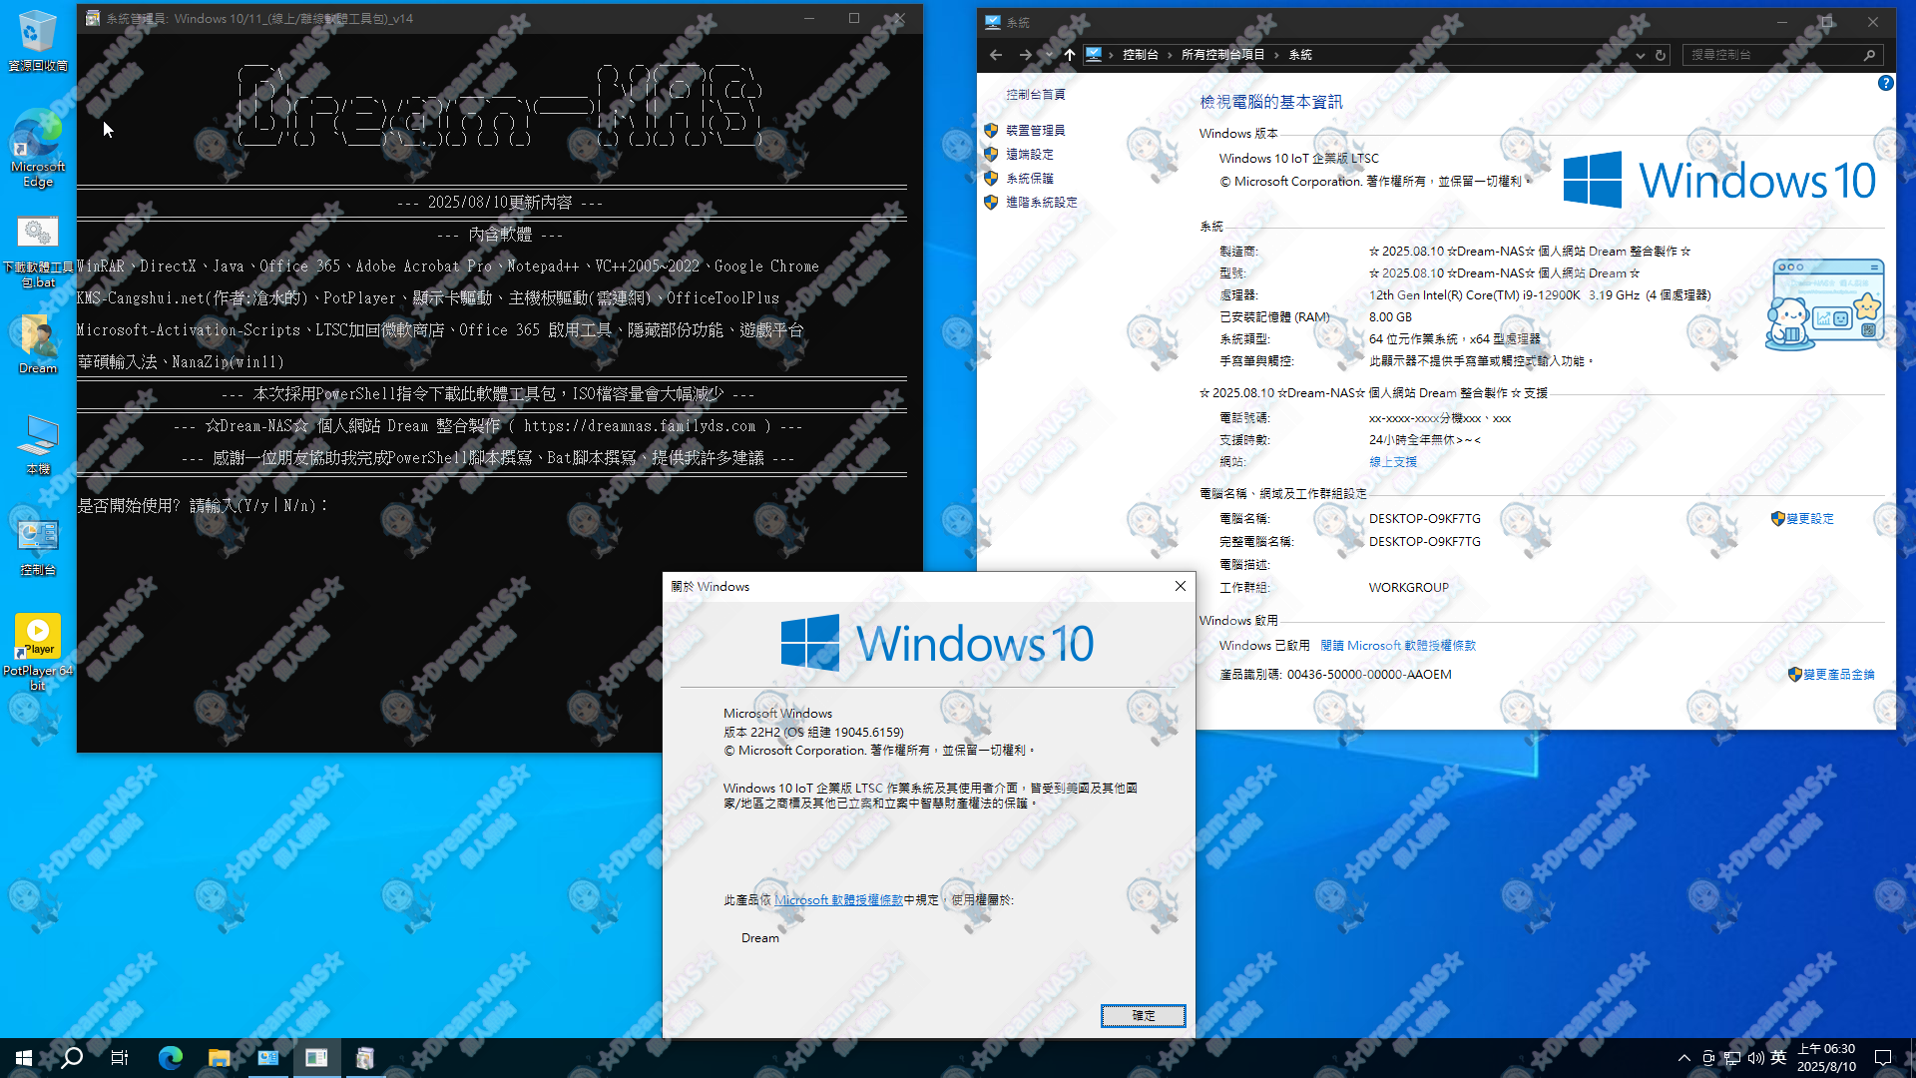
Task: Expand the address bar history dropdown arrow
Action: click(1641, 55)
